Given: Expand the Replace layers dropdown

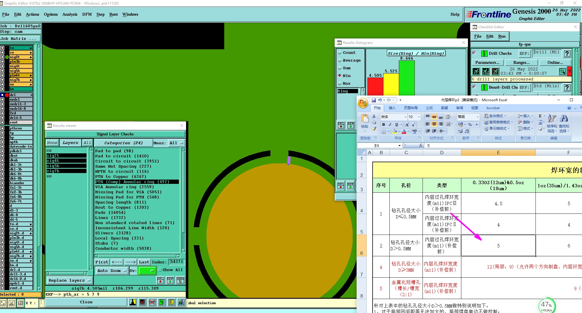Looking at the screenshot, I should pos(69,281).
